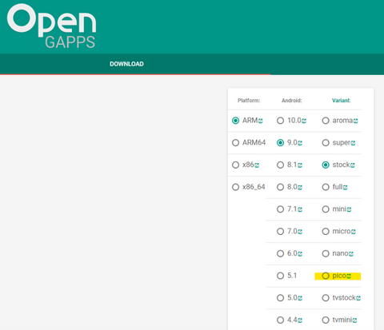Pick Android 5.0 version
Viewport: 384px width, 330px height.
280,297
